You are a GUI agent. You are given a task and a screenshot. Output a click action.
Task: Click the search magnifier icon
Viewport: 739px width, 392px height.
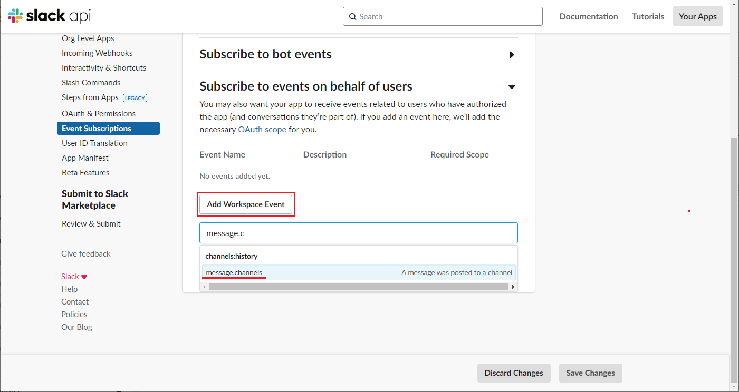[352, 17]
